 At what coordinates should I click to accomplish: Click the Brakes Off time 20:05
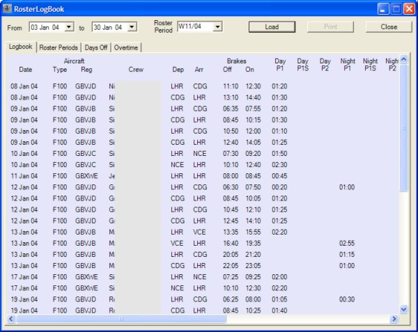(231, 255)
